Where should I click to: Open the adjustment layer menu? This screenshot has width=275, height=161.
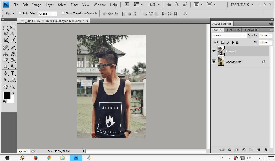click(244, 150)
